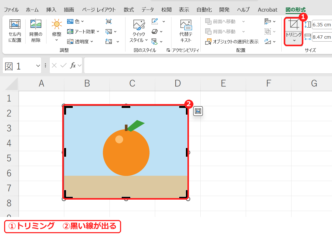Click the Group objects icon

(268, 32)
